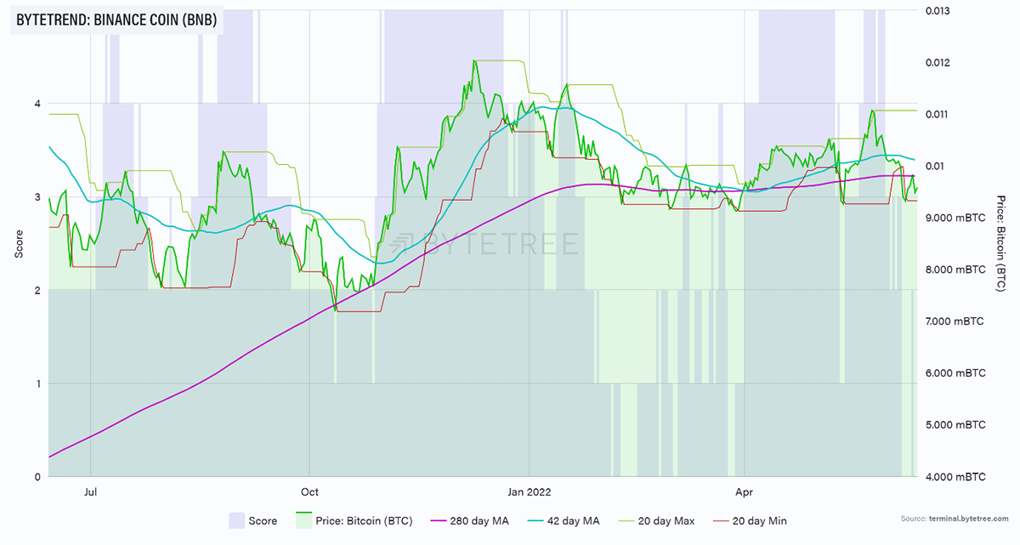Viewport: 1020px width, 545px height.
Task: Click the Score axis tick '2'
Action: [37, 291]
